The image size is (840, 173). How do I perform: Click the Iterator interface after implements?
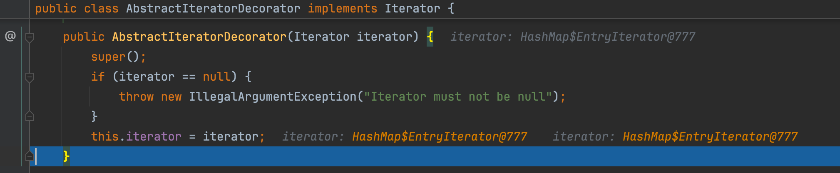tap(412, 8)
